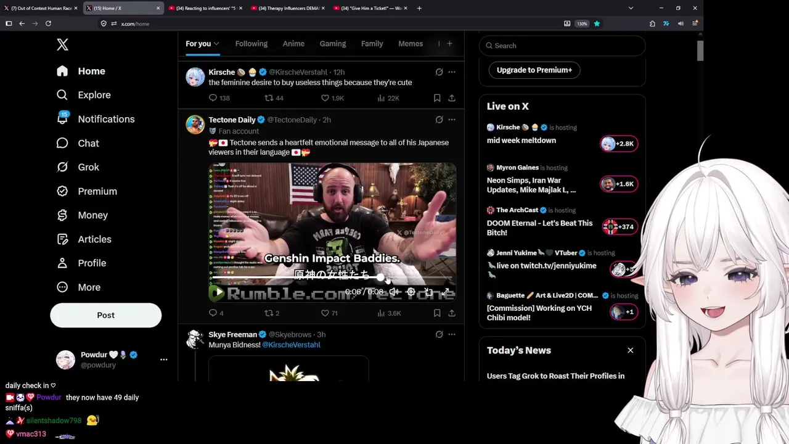The height and width of the screenshot is (444, 789).
Task: Share the Tectone Daily post
Action: point(452,313)
